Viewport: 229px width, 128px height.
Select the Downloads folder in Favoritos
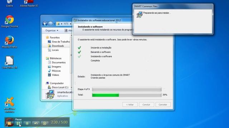click(56, 46)
